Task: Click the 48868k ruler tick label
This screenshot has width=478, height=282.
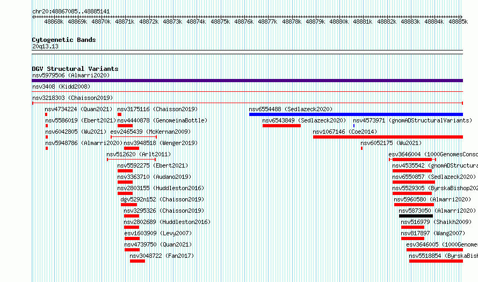Action: pyautogui.click(x=54, y=21)
